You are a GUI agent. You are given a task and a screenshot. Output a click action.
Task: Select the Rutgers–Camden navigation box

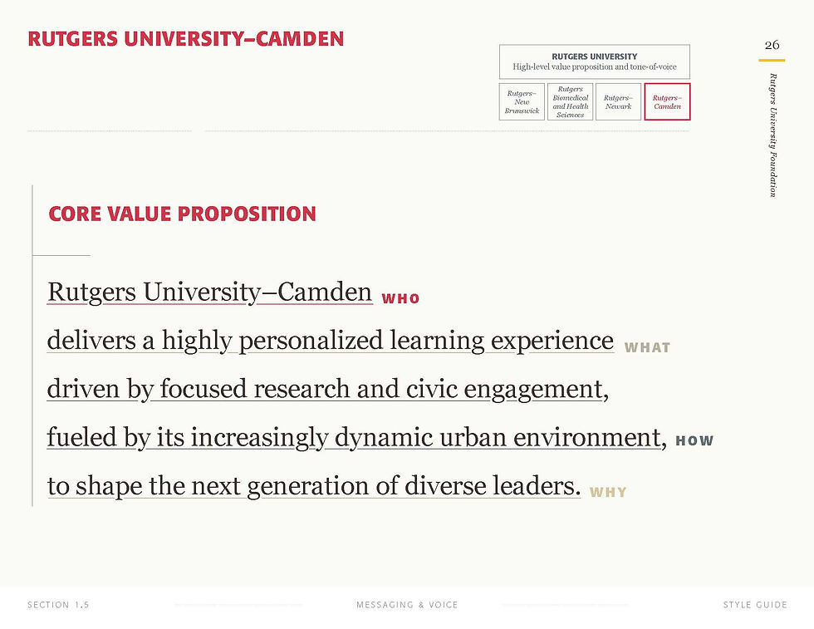667,101
